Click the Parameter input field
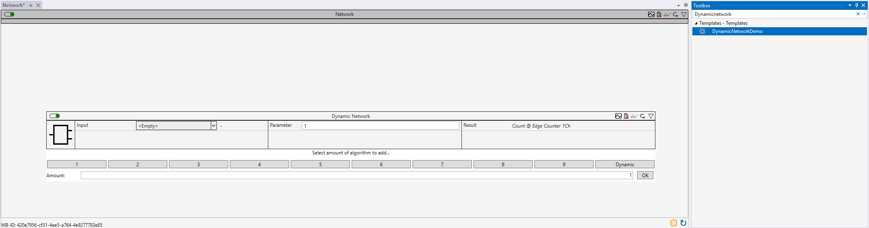The image size is (869, 228). point(380,126)
